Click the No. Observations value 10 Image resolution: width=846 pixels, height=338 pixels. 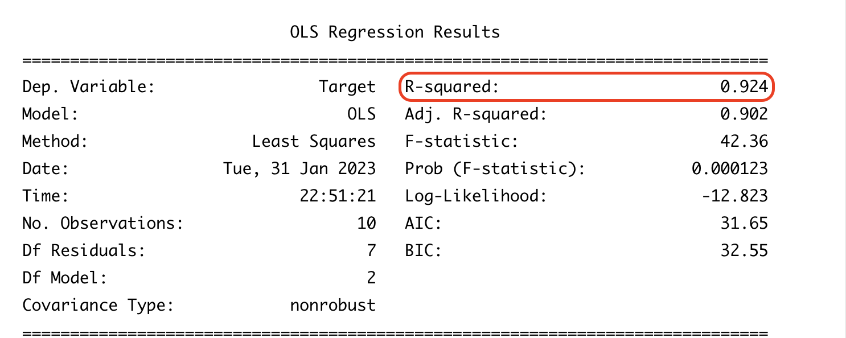coord(367,224)
